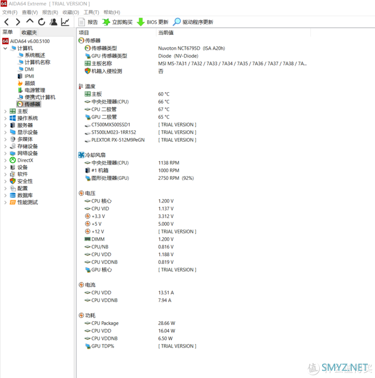Click the Windows logo icon beside 操作系统

[x=13, y=118]
